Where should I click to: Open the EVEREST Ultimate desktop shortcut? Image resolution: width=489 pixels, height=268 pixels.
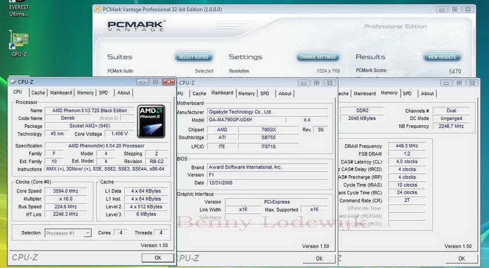19,9
